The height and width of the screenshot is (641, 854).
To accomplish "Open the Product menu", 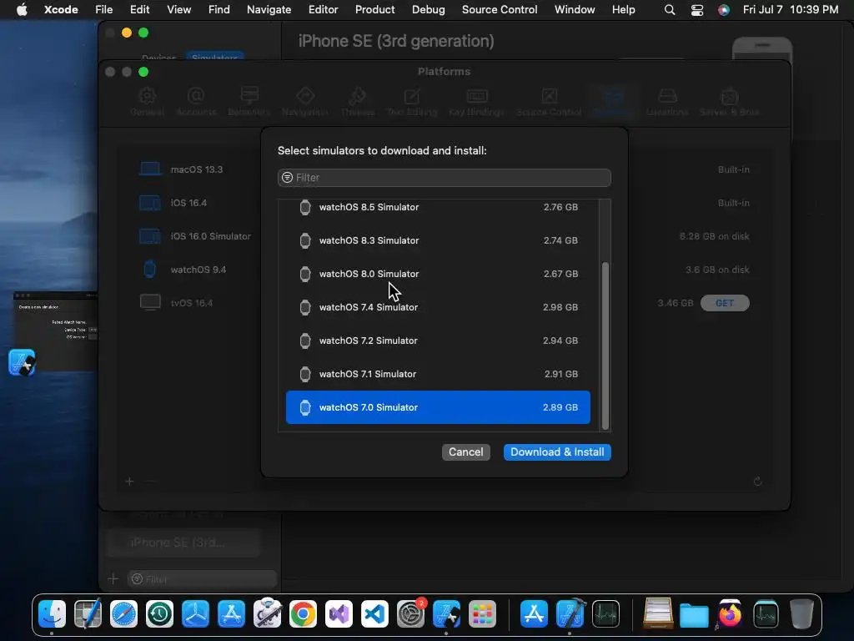I will [374, 10].
